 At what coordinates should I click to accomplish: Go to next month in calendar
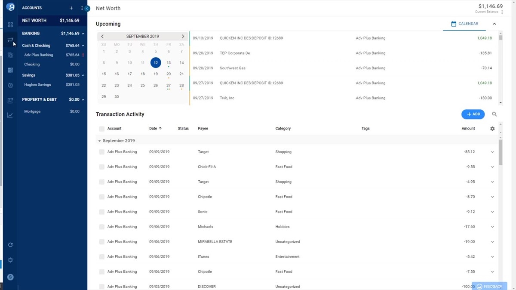click(183, 37)
